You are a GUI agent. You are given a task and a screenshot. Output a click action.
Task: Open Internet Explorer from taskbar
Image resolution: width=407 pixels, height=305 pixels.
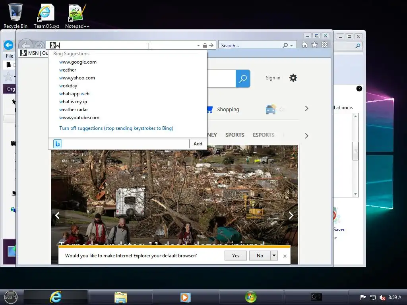pyautogui.click(x=56, y=297)
